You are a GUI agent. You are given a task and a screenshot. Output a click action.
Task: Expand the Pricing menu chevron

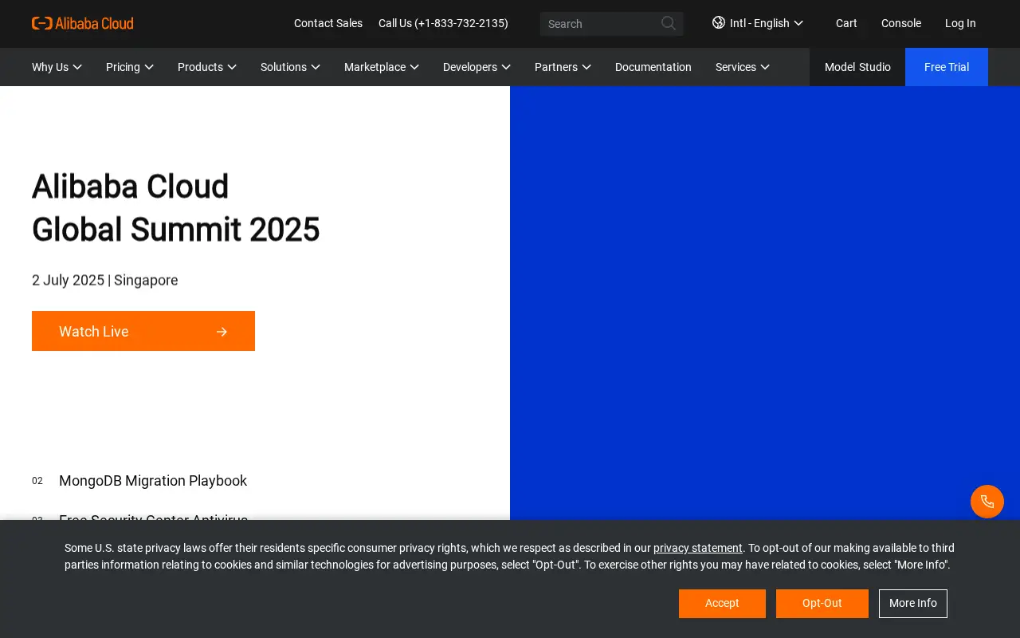tap(149, 67)
